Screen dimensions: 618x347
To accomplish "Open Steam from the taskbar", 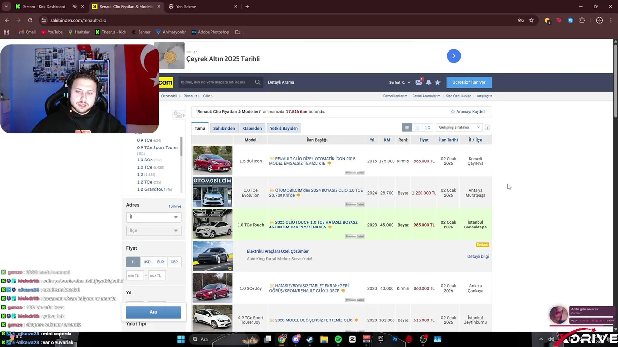I will 309,339.
